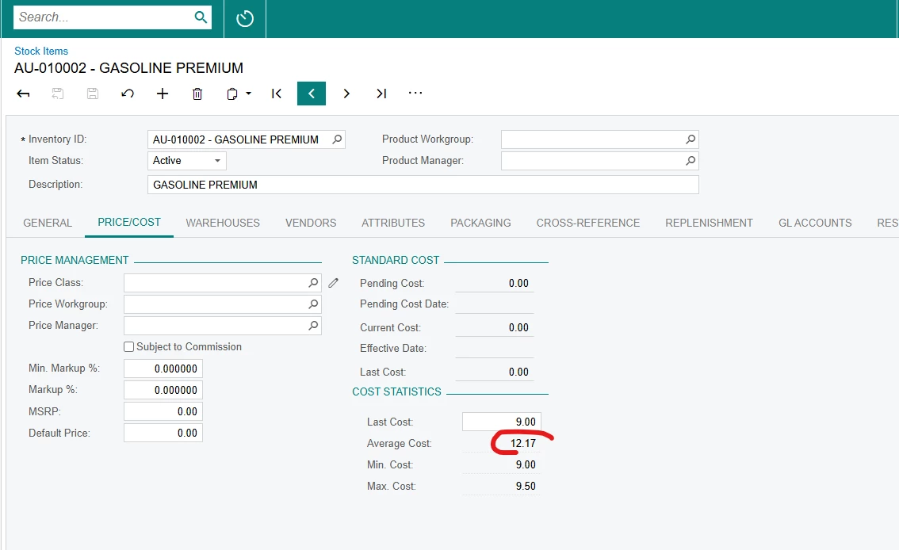Image resolution: width=899 pixels, height=550 pixels.
Task: Click the Average Cost value 12.17
Action: pos(523,444)
